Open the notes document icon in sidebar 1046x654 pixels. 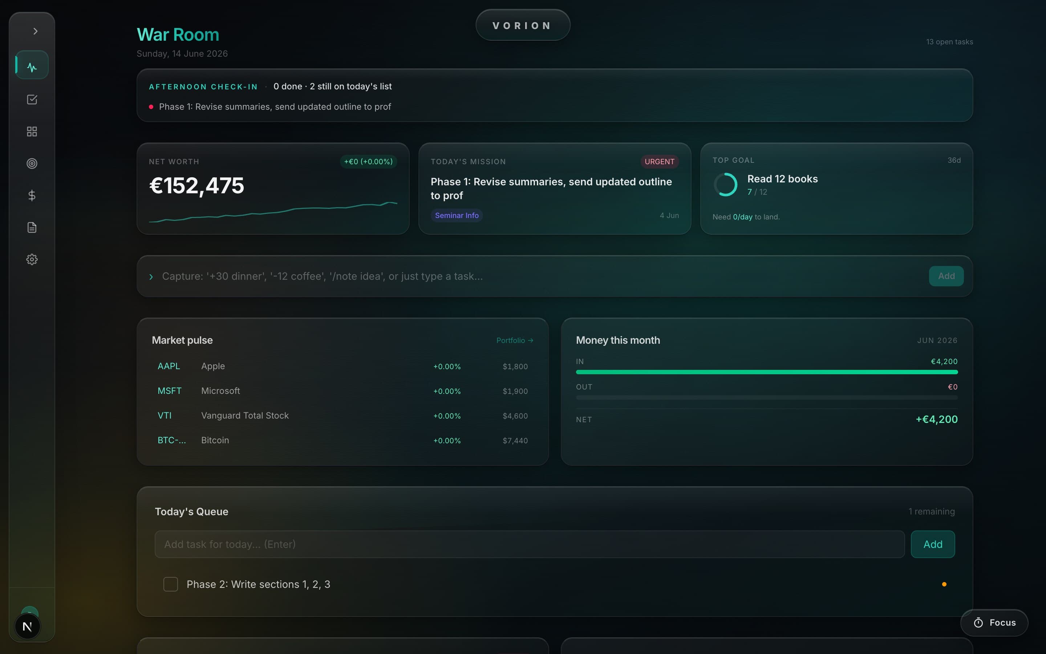(x=32, y=227)
